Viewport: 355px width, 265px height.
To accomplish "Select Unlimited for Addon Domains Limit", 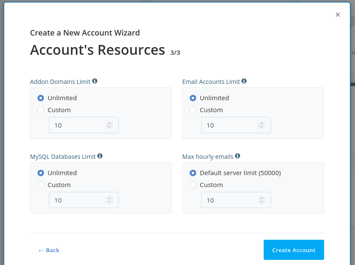I will click(x=41, y=98).
